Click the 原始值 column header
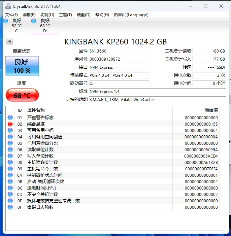This screenshot has width=231, height=236. (x=196, y=110)
